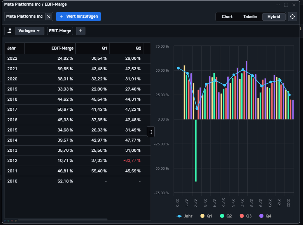
Task: Toggle the Jahr series in legend
Action: 184,216
